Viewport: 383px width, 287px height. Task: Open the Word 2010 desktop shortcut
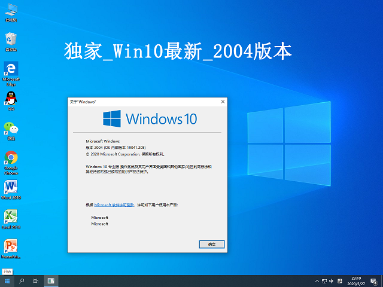click(11, 187)
